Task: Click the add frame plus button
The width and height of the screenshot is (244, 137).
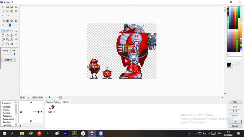Action: (39, 97)
